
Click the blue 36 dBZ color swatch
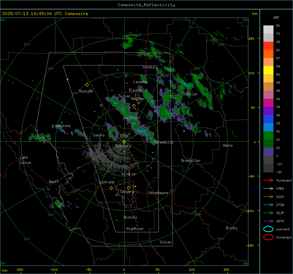268,119
